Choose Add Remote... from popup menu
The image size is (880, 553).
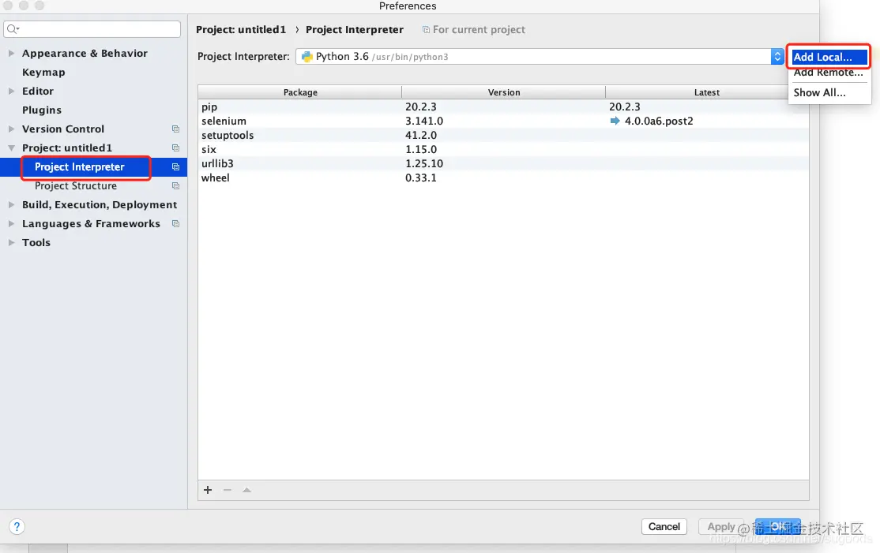(x=829, y=73)
